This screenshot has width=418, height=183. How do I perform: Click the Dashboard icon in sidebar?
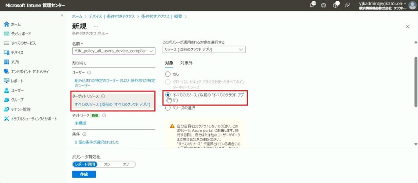pos(7,34)
